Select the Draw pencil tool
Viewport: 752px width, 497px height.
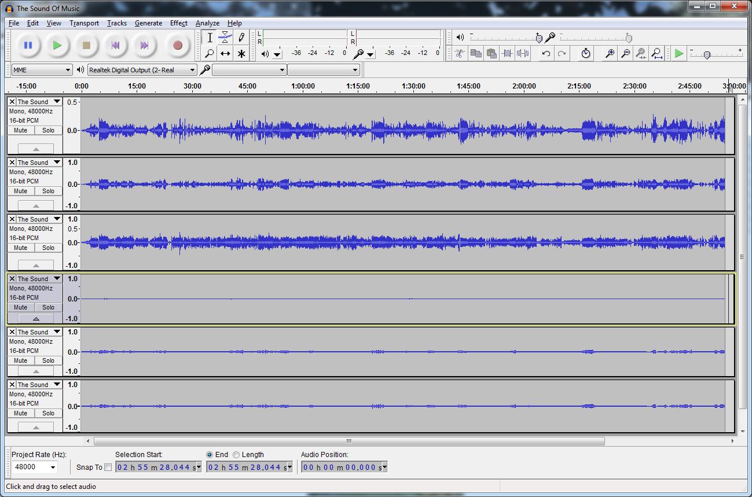pyautogui.click(x=241, y=38)
